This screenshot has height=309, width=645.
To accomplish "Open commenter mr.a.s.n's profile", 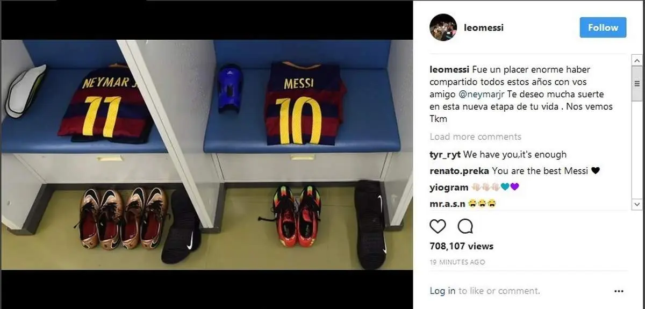I will (447, 204).
